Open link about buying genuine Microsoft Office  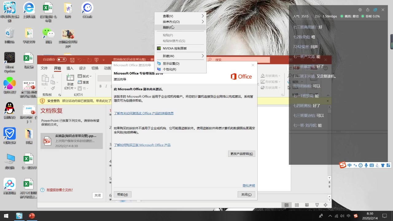tap(142, 145)
